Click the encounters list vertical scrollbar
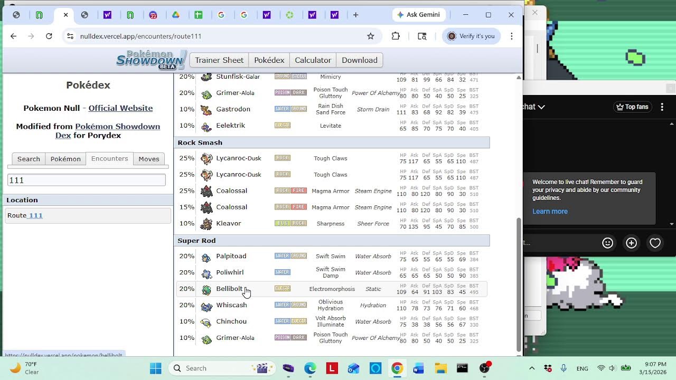Viewport: 676px width, 380px height. (x=519, y=283)
